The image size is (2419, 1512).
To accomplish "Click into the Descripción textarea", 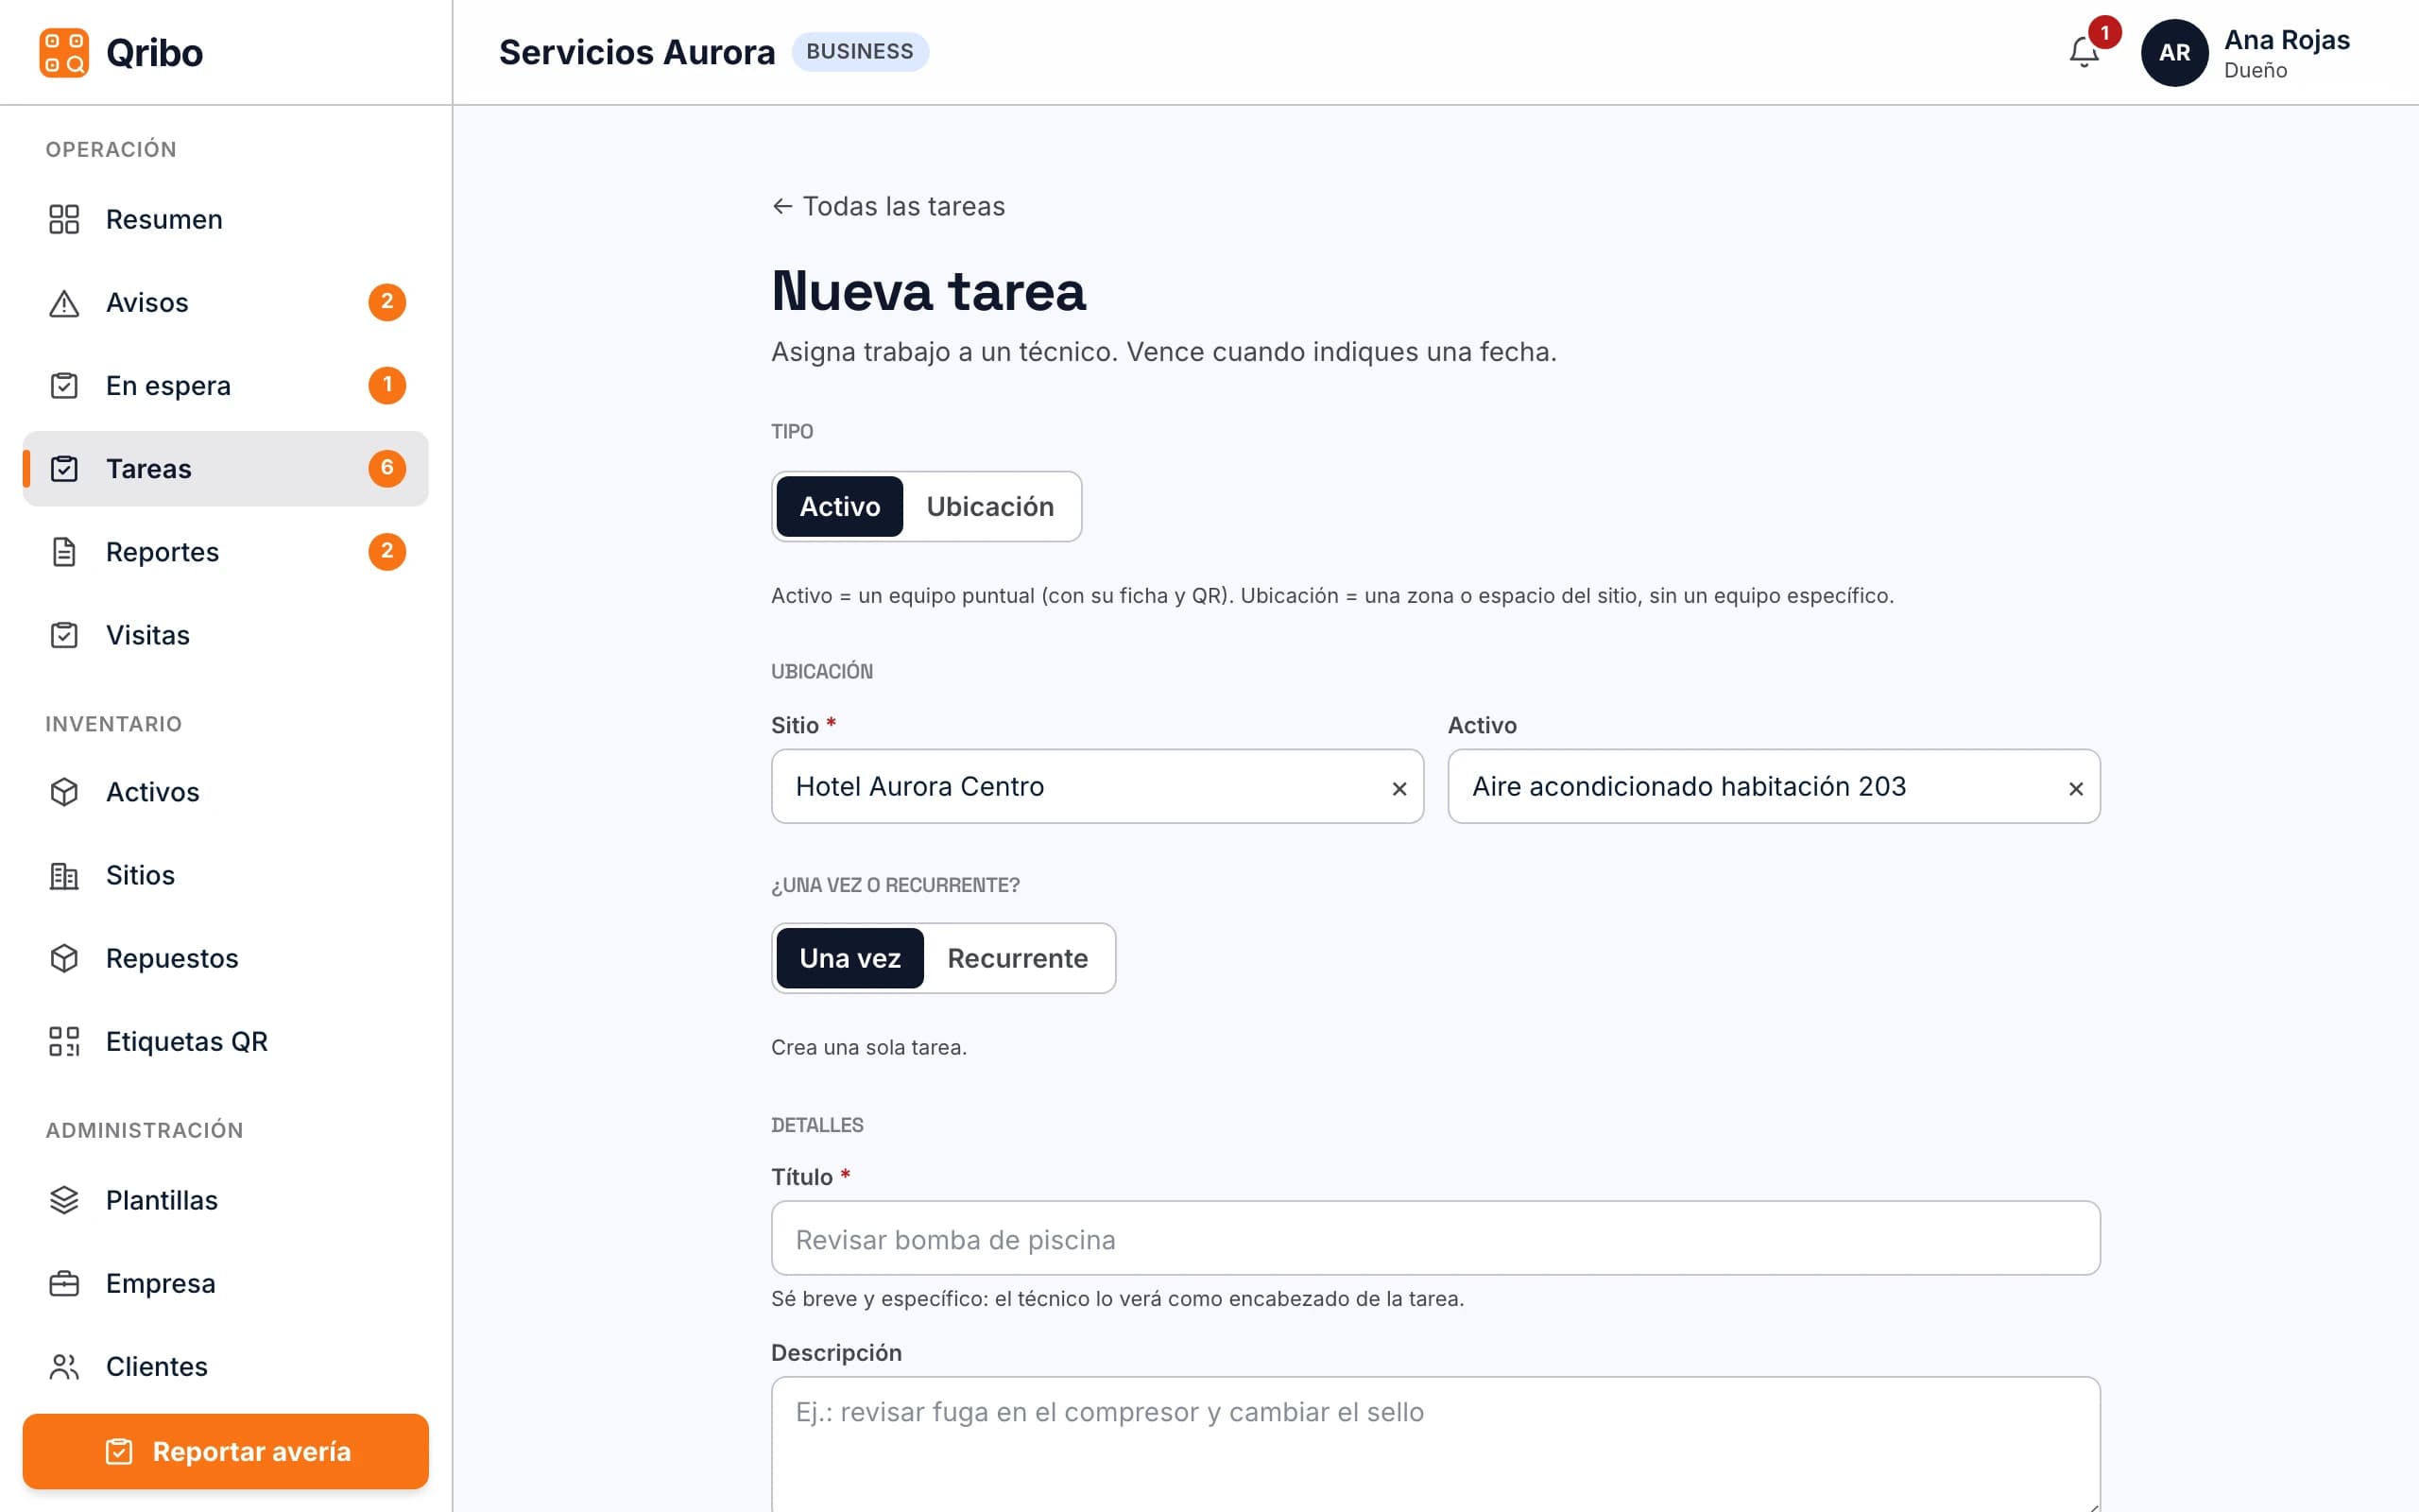I will [1435, 1444].
